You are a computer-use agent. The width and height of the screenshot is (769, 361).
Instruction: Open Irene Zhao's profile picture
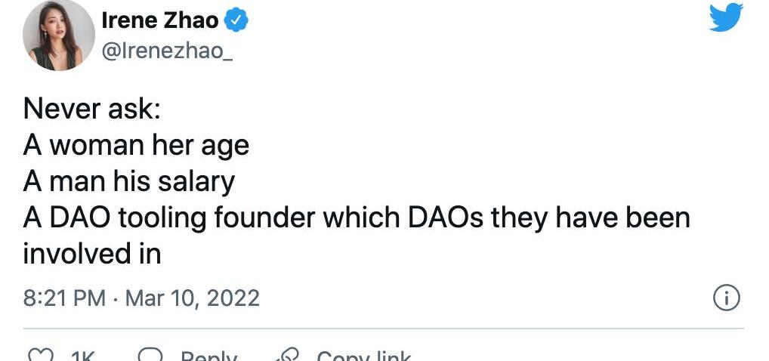[58, 35]
